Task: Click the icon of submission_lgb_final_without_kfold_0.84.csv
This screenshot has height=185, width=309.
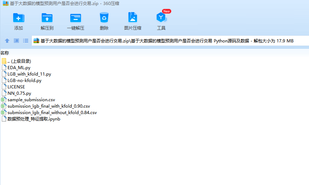Action: click(x=4, y=112)
